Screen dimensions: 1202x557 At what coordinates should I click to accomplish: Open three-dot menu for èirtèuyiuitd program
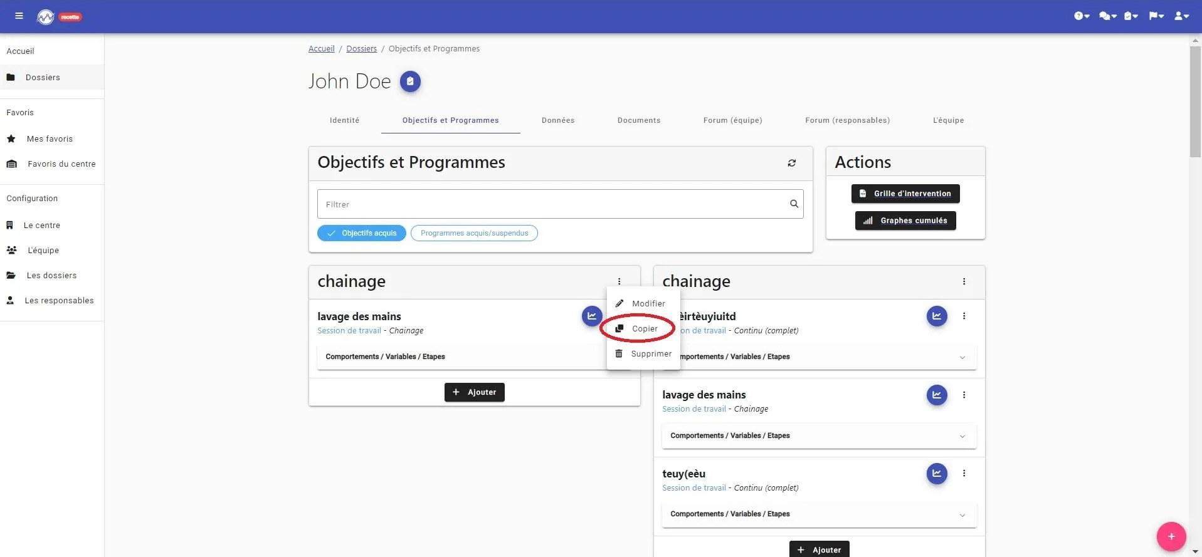point(964,316)
